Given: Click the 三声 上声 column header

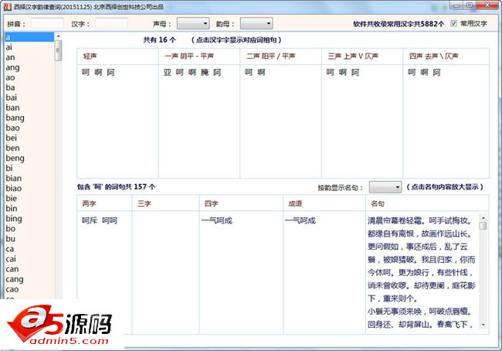Looking at the screenshot, I should [362, 56].
